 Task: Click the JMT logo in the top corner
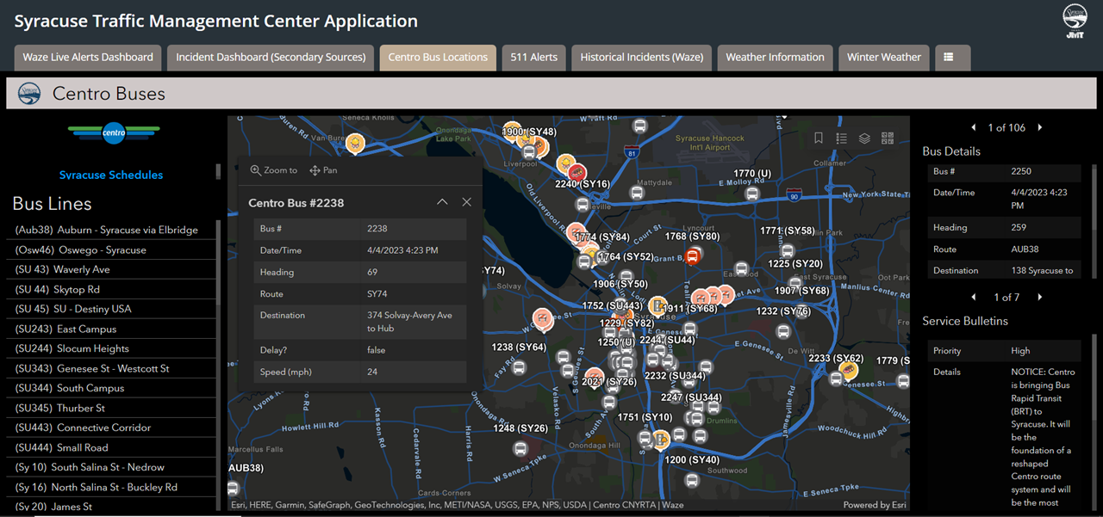point(1074,22)
